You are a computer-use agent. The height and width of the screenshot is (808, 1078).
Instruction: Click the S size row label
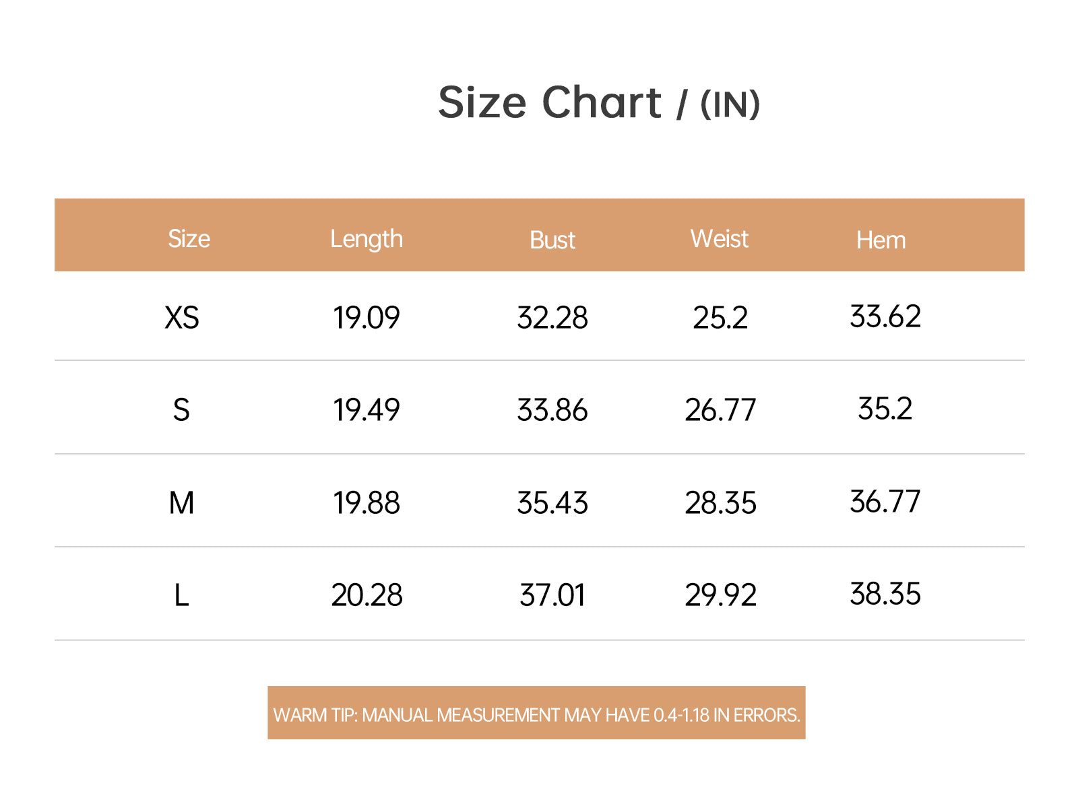[181, 410]
